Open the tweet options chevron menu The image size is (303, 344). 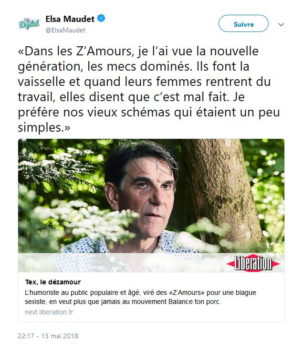(281, 25)
